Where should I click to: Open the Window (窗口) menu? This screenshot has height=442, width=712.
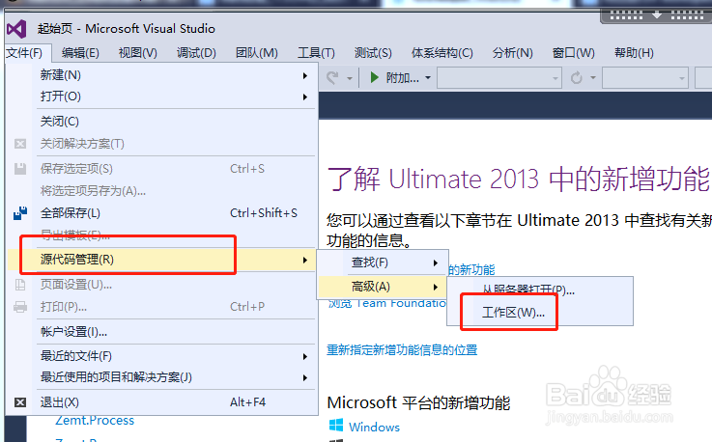[x=573, y=53]
